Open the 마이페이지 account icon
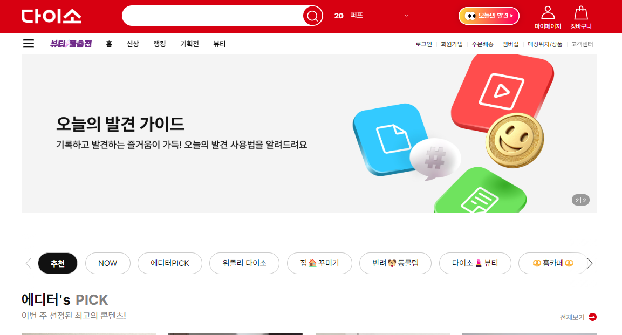This screenshot has width=622, height=335. tap(548, 15)
